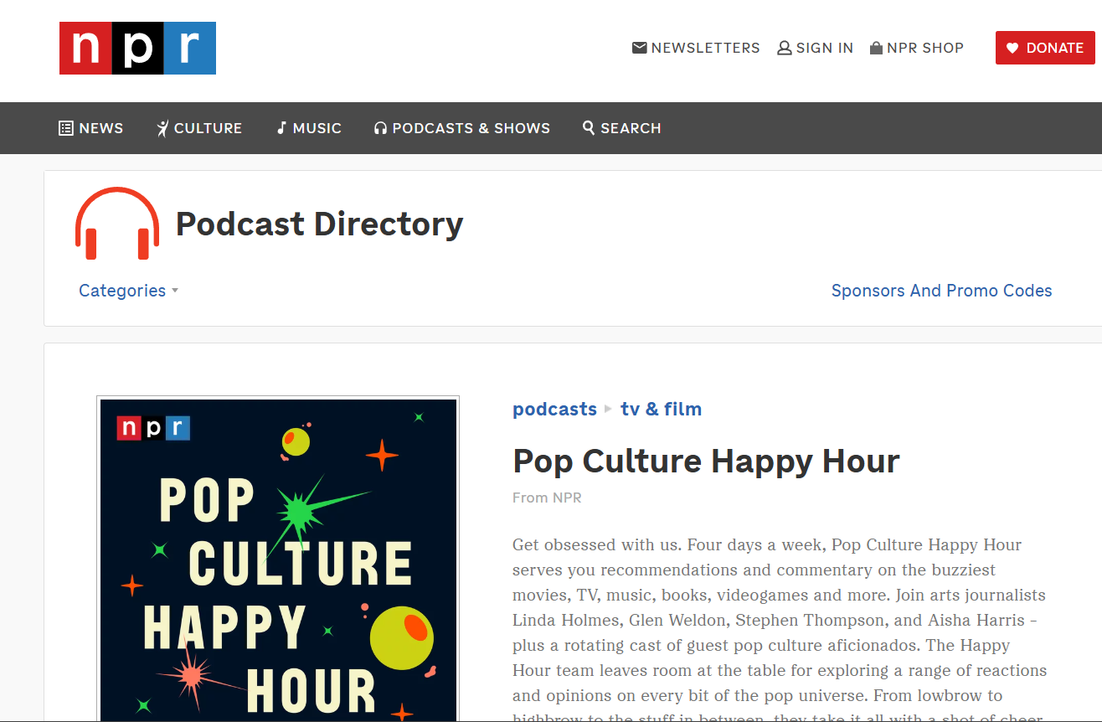This screenshot has width=1102, height=722.
Task: Click the newspaper icon beside News
Action: coord(66,128)
